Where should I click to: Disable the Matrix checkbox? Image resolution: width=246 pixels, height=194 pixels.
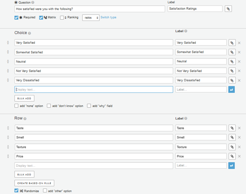point(41,18)
